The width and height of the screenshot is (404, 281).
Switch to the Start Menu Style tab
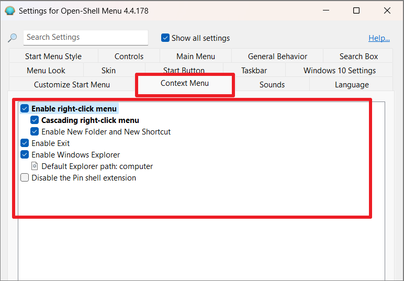point(53,56)
